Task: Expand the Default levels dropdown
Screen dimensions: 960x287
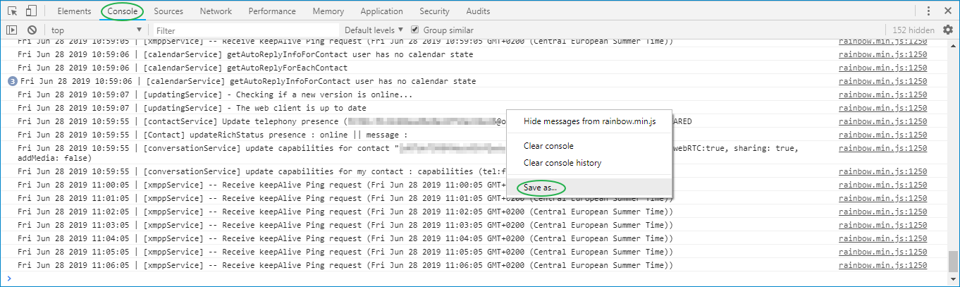Action: tap(374, 30)
